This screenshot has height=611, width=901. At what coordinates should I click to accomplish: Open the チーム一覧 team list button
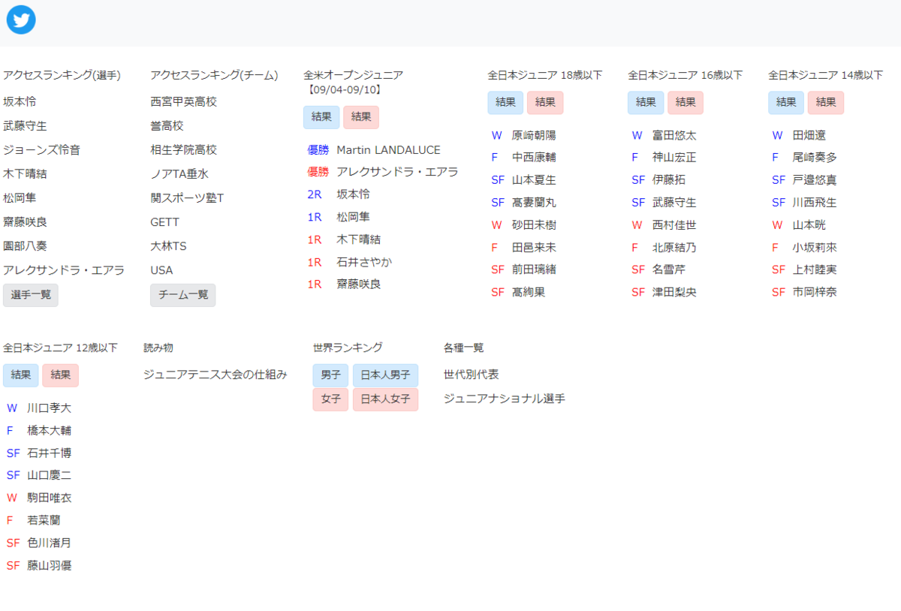[183, 295]
